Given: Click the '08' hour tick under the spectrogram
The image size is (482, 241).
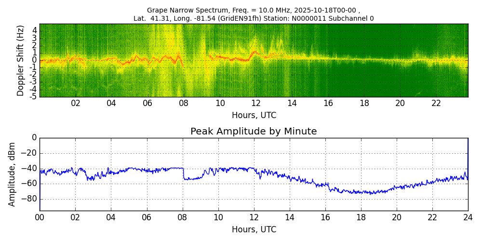Looking at the screenshot, I should click(184, 104).
